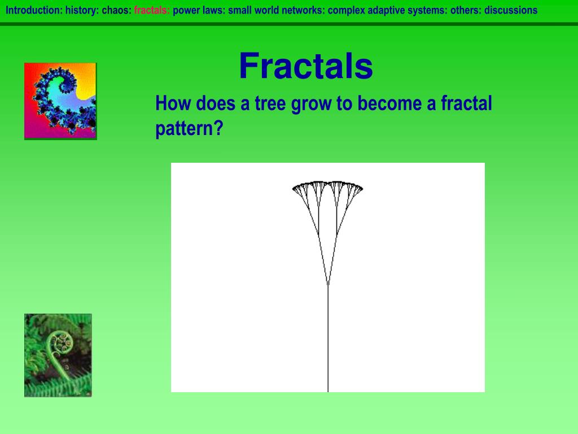578x434 pixels.
Task: Click the colorful Mandelbrot spiral fractal image
Action: pos(60,101)
